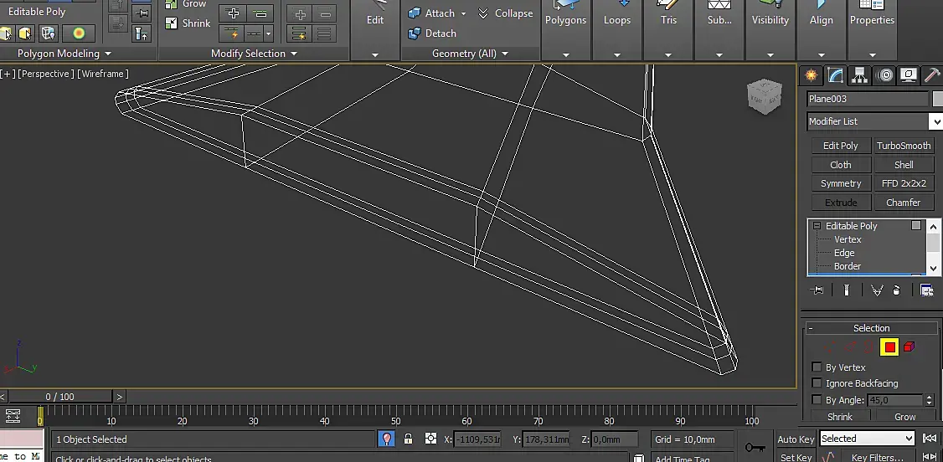This screenshot has height=462, width=943.
Task: Click the Symmetry modifier button
Action: click(841, 183)
